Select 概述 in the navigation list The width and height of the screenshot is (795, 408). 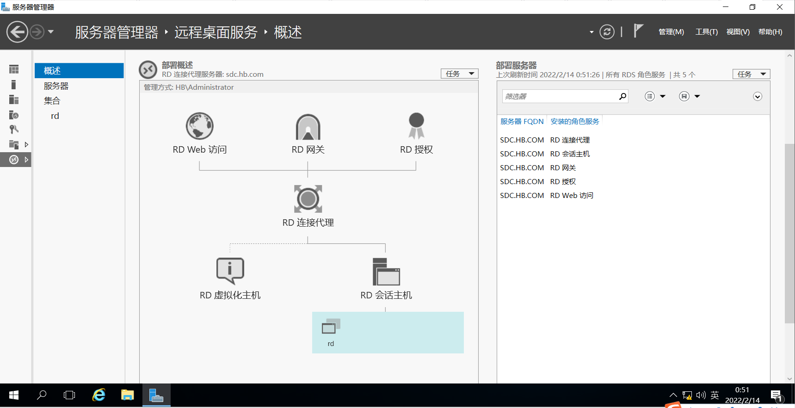tap(79, 71)
